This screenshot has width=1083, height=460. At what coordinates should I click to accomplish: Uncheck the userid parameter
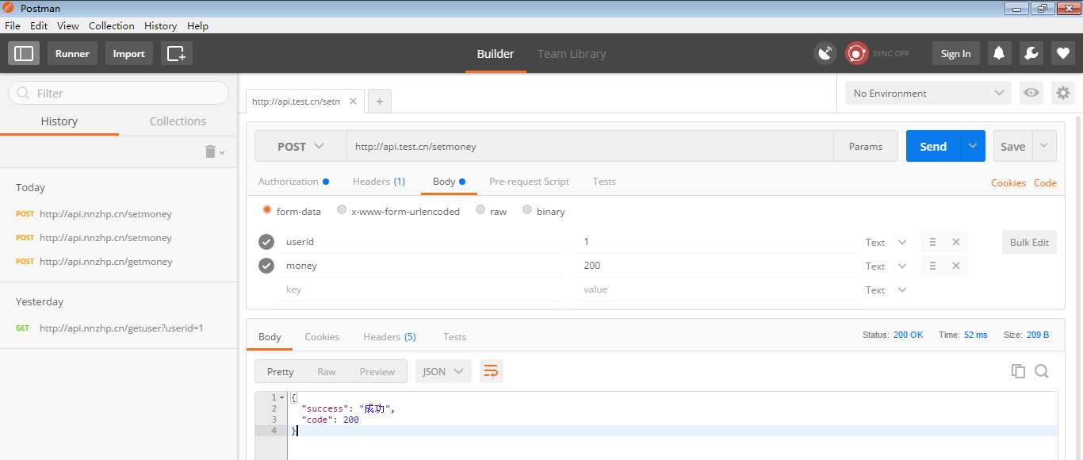click(266, 242)
